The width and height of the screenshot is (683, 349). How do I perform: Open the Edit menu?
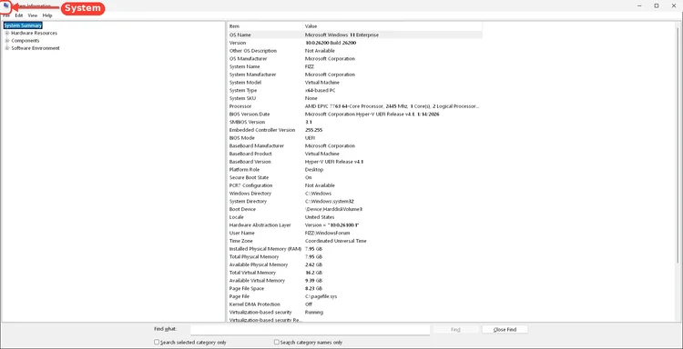19,15
